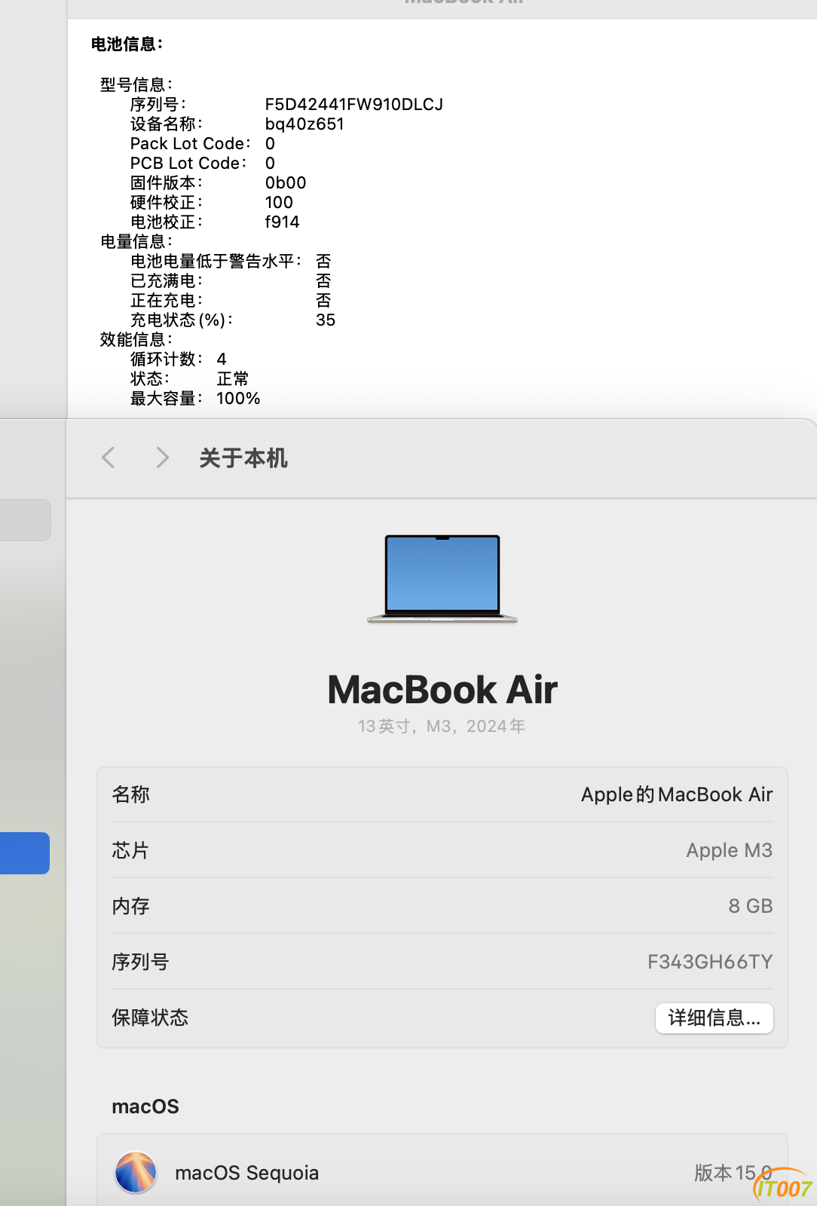Click the Pack Lot Code label
This screenshot has height=1206, width=817.
190,143
